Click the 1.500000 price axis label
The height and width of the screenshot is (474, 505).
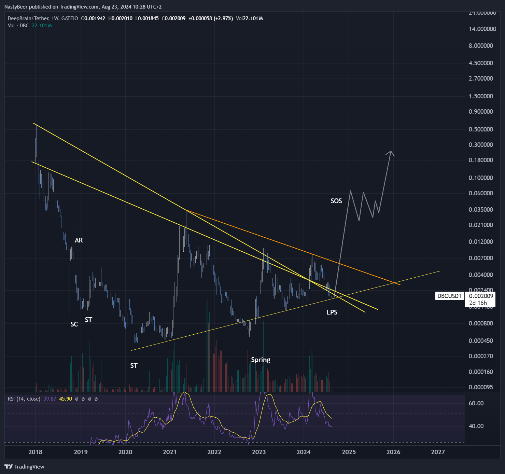point(481,96)
